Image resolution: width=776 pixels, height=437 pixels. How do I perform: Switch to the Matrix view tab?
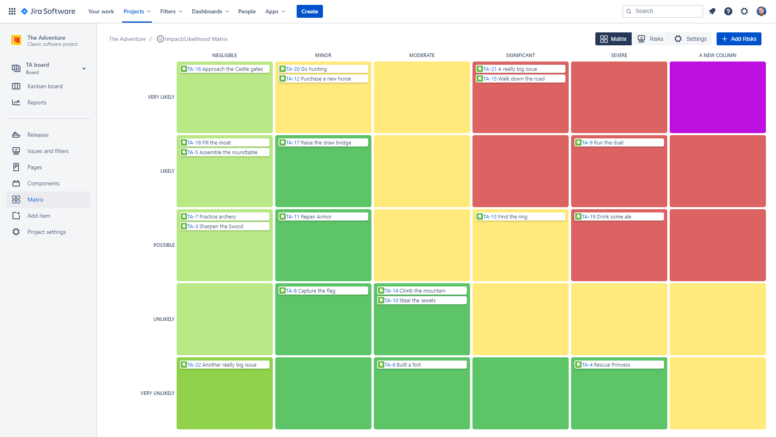pyautogui.click(x=613, y=39)
